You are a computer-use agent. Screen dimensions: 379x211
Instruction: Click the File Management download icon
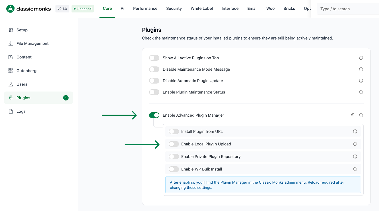[11, 43]
